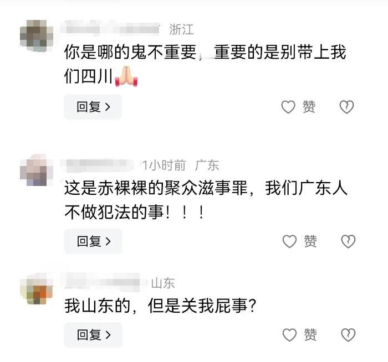This screenshot has height=362, width=388.
Task: Tap the 赞 label on the 广东 comment
Action: [x=310, y=241]
